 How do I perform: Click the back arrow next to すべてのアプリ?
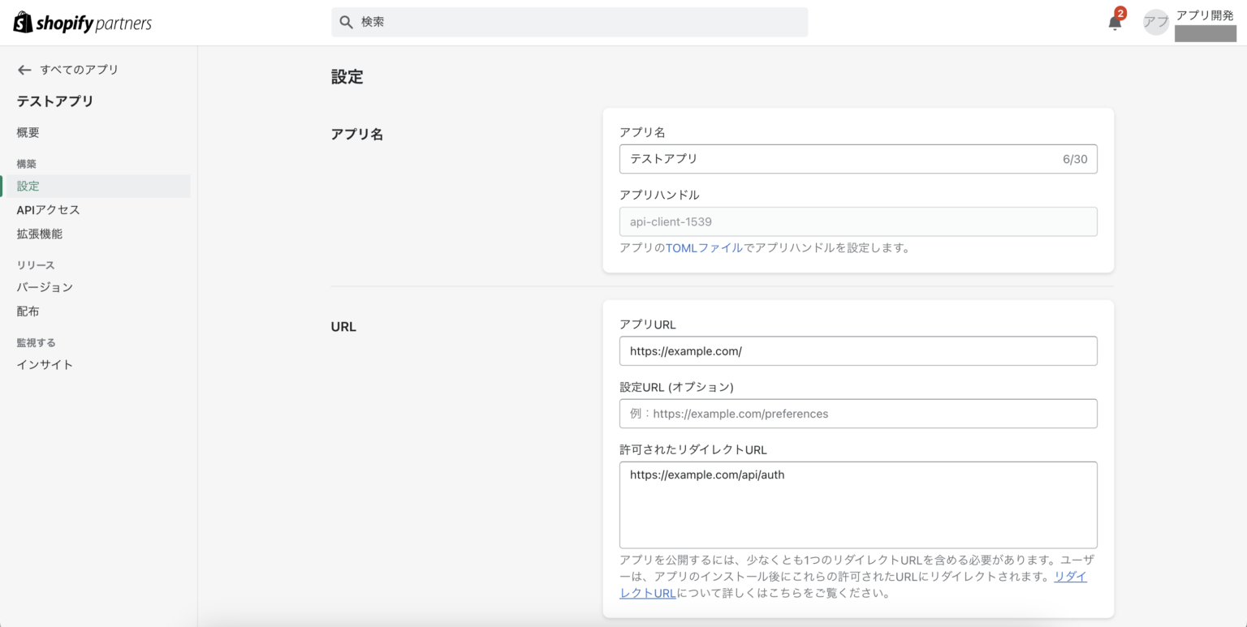click(24, 70)
